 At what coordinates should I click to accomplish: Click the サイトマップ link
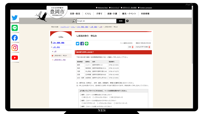point(115,8)
